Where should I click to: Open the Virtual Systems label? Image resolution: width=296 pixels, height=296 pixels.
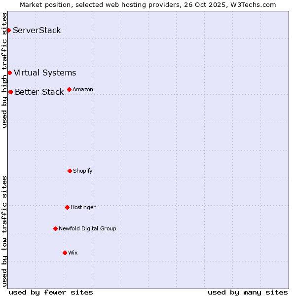45,73
